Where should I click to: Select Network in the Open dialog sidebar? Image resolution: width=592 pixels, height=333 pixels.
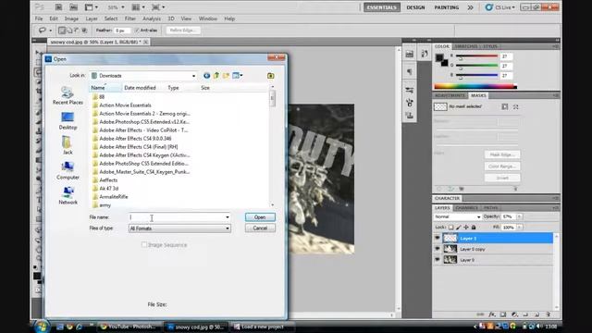click(x=68, y=195)
